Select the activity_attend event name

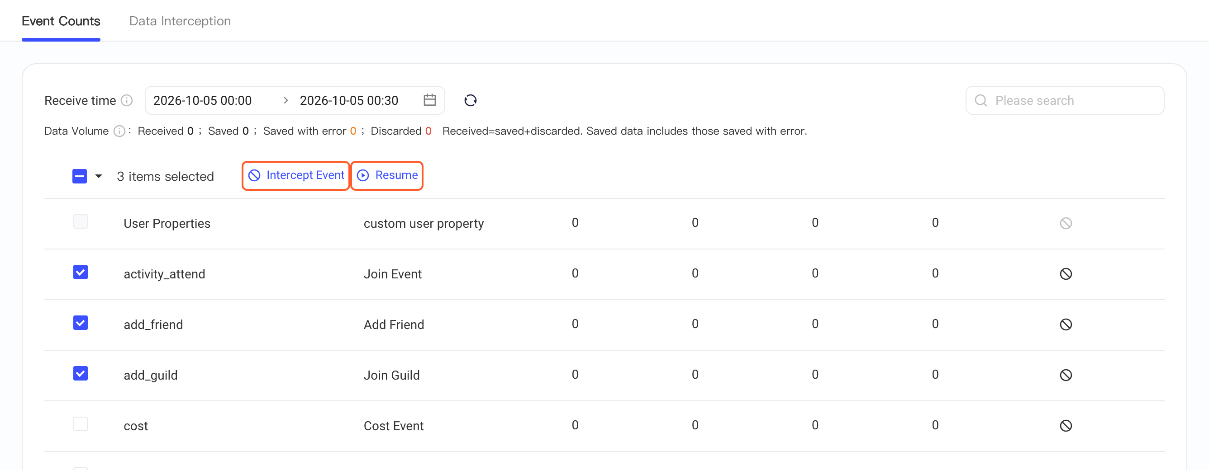point(164,274)
